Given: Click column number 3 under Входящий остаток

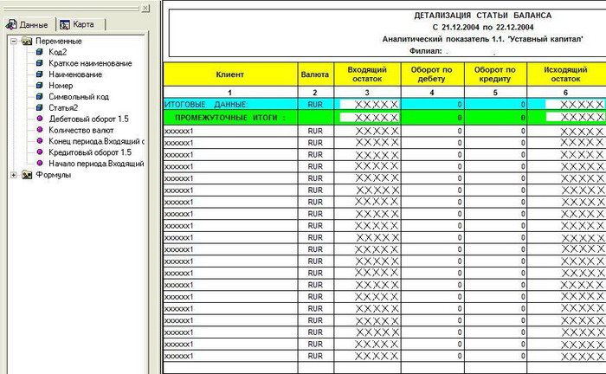Looking at the screenshot, I should 367,93.
